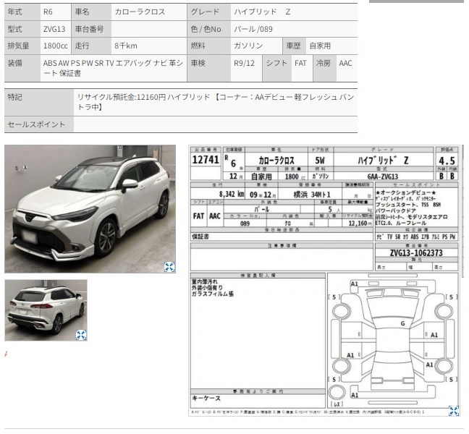Click the displacement value 1800cc
This screenshot has height=434, width=469.
56,46
